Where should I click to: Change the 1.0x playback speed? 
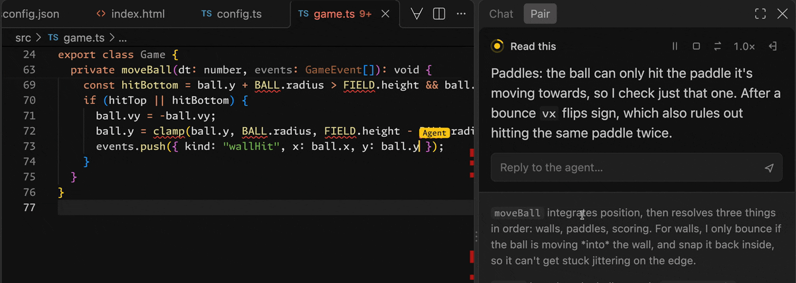(744, 46)
